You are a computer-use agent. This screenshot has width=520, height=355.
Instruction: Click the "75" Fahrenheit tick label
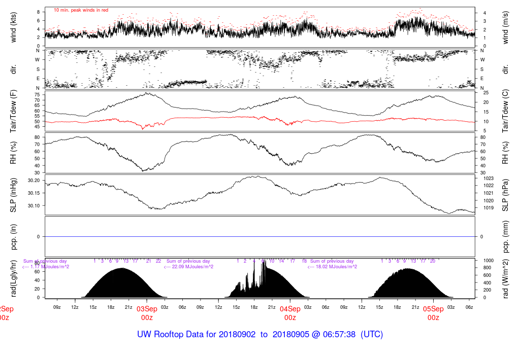coord(37,95)
